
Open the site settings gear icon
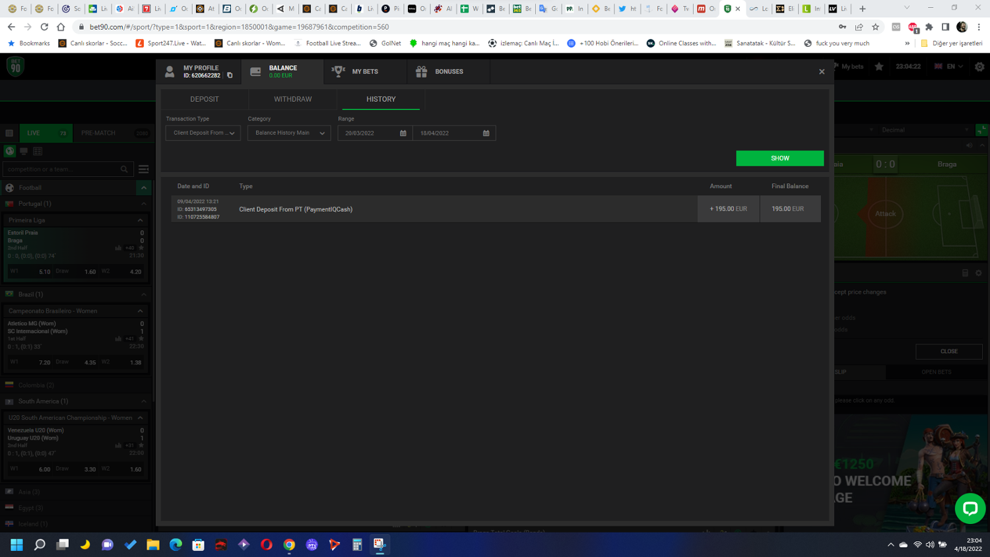(979, 67)
